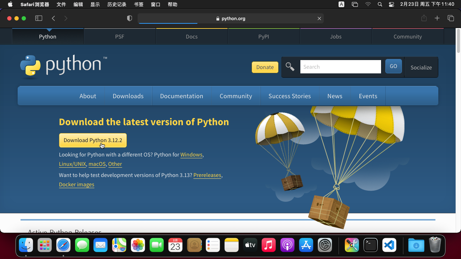Screen dimensions: 461x259
Task: Switch to the Community top tab
Action: [408, 36]
